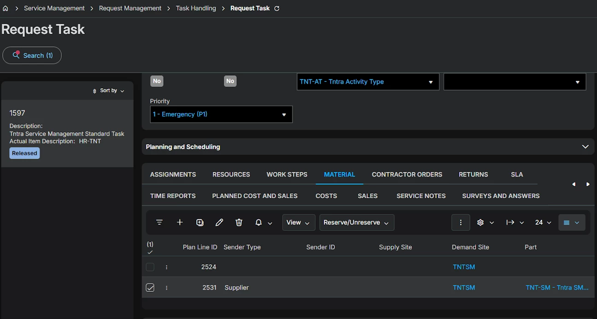The width and height of the screenshot is (597, 319).
Task: Click the Search (1) button
Action: [x=32, y=56]
